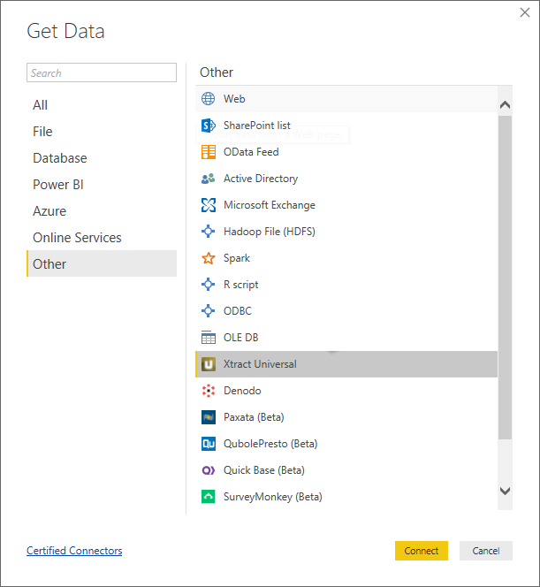The width and height of the screenshot is (540, 587).
Task: Select the Denodo entry text
Action: tap(242, 391)
